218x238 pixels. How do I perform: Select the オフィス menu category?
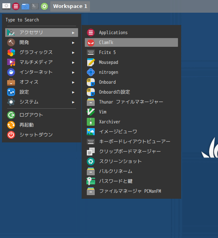coord(42,82)
